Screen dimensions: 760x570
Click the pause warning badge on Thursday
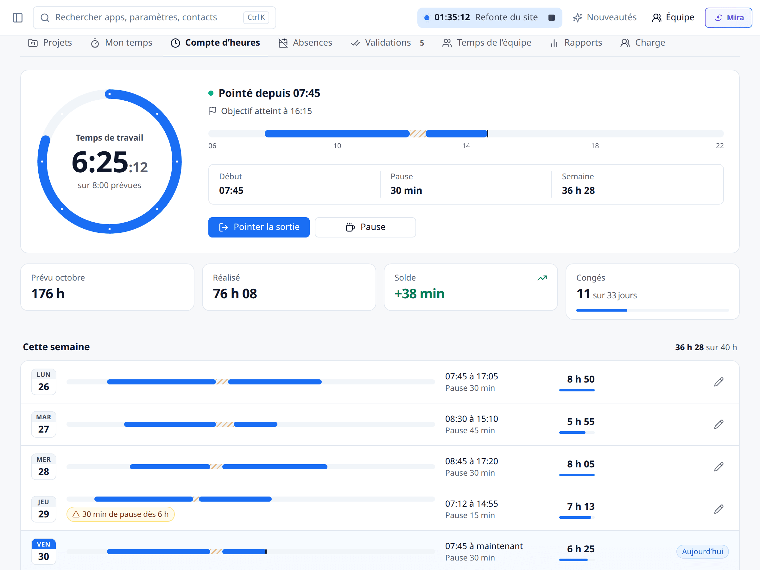tap(121, 514)
